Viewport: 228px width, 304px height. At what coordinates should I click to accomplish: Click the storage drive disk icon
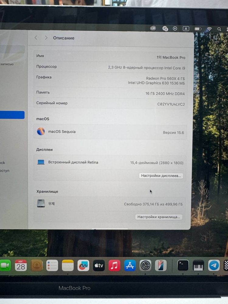(x=41, y=203)
